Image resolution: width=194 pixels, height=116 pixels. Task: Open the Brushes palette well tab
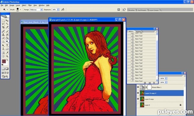(x=132, y=10)
